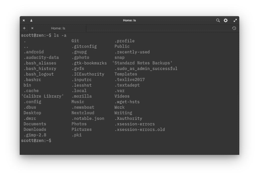The image size is (259, 178).
Task: Click the '.xsession-errors.old' entry
Action: 140,129
